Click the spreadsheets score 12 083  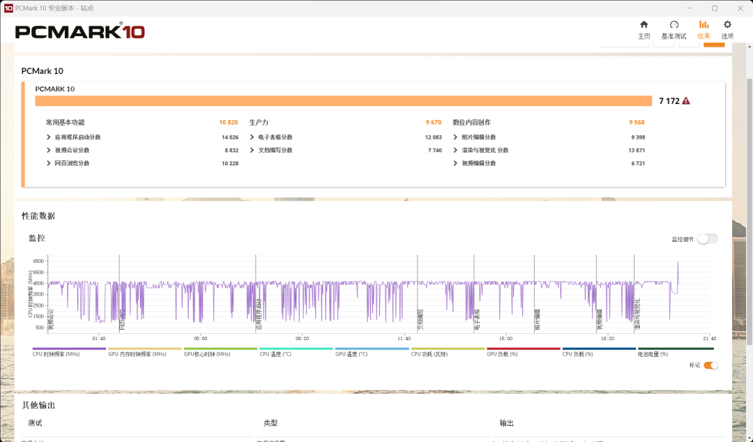433,137
